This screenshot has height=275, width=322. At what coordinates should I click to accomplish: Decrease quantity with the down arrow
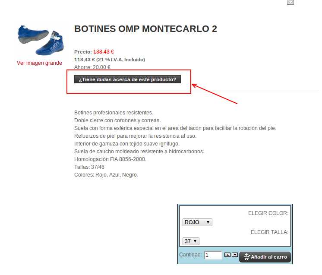235,255
